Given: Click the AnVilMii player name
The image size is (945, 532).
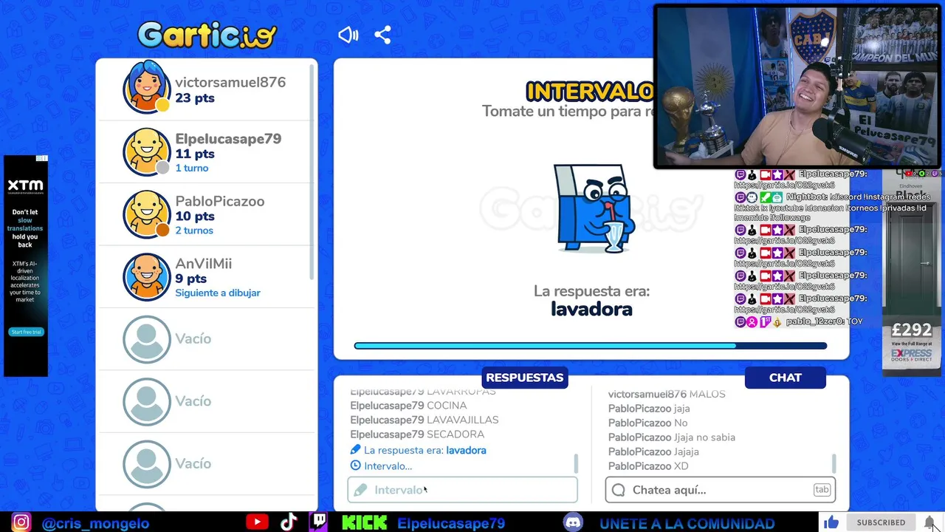Looking at the screenshot, I should pyautogui.click(x=204, y=264).
